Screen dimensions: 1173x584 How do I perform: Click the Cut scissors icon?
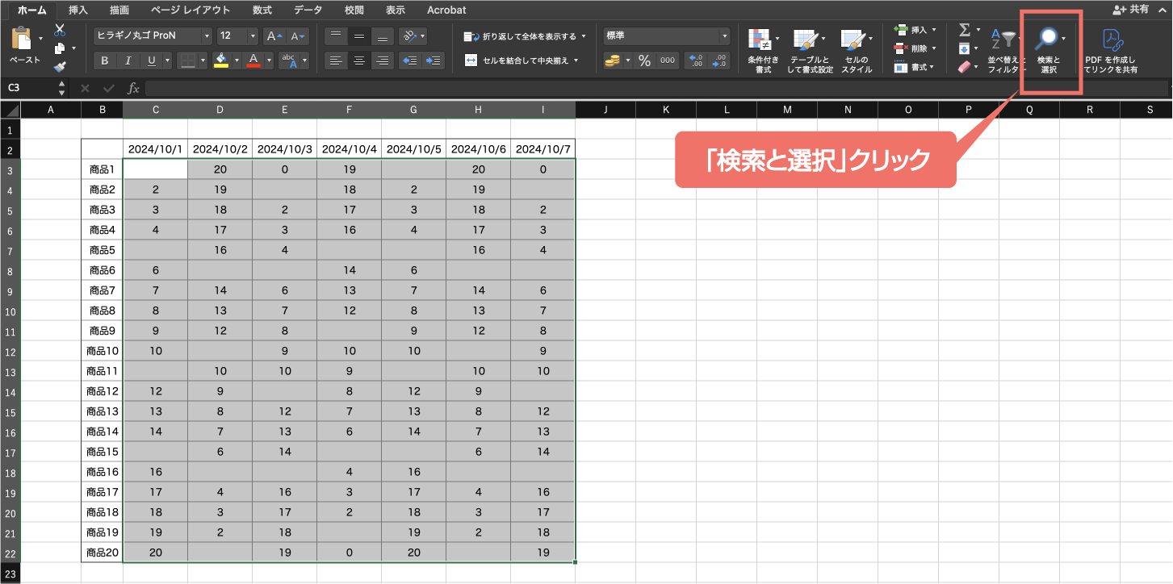[x=60, y=31]
